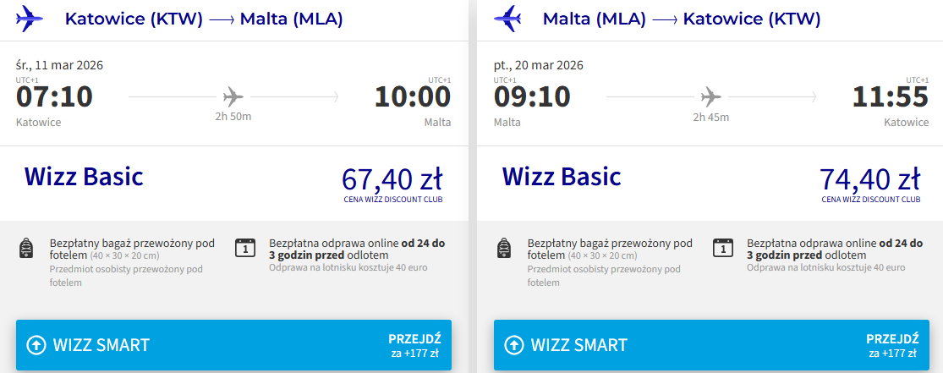This screenshot has height=373, width=943.
Task: Select the 74,40 zł Wizz Basic price
Action: [869, 179]
